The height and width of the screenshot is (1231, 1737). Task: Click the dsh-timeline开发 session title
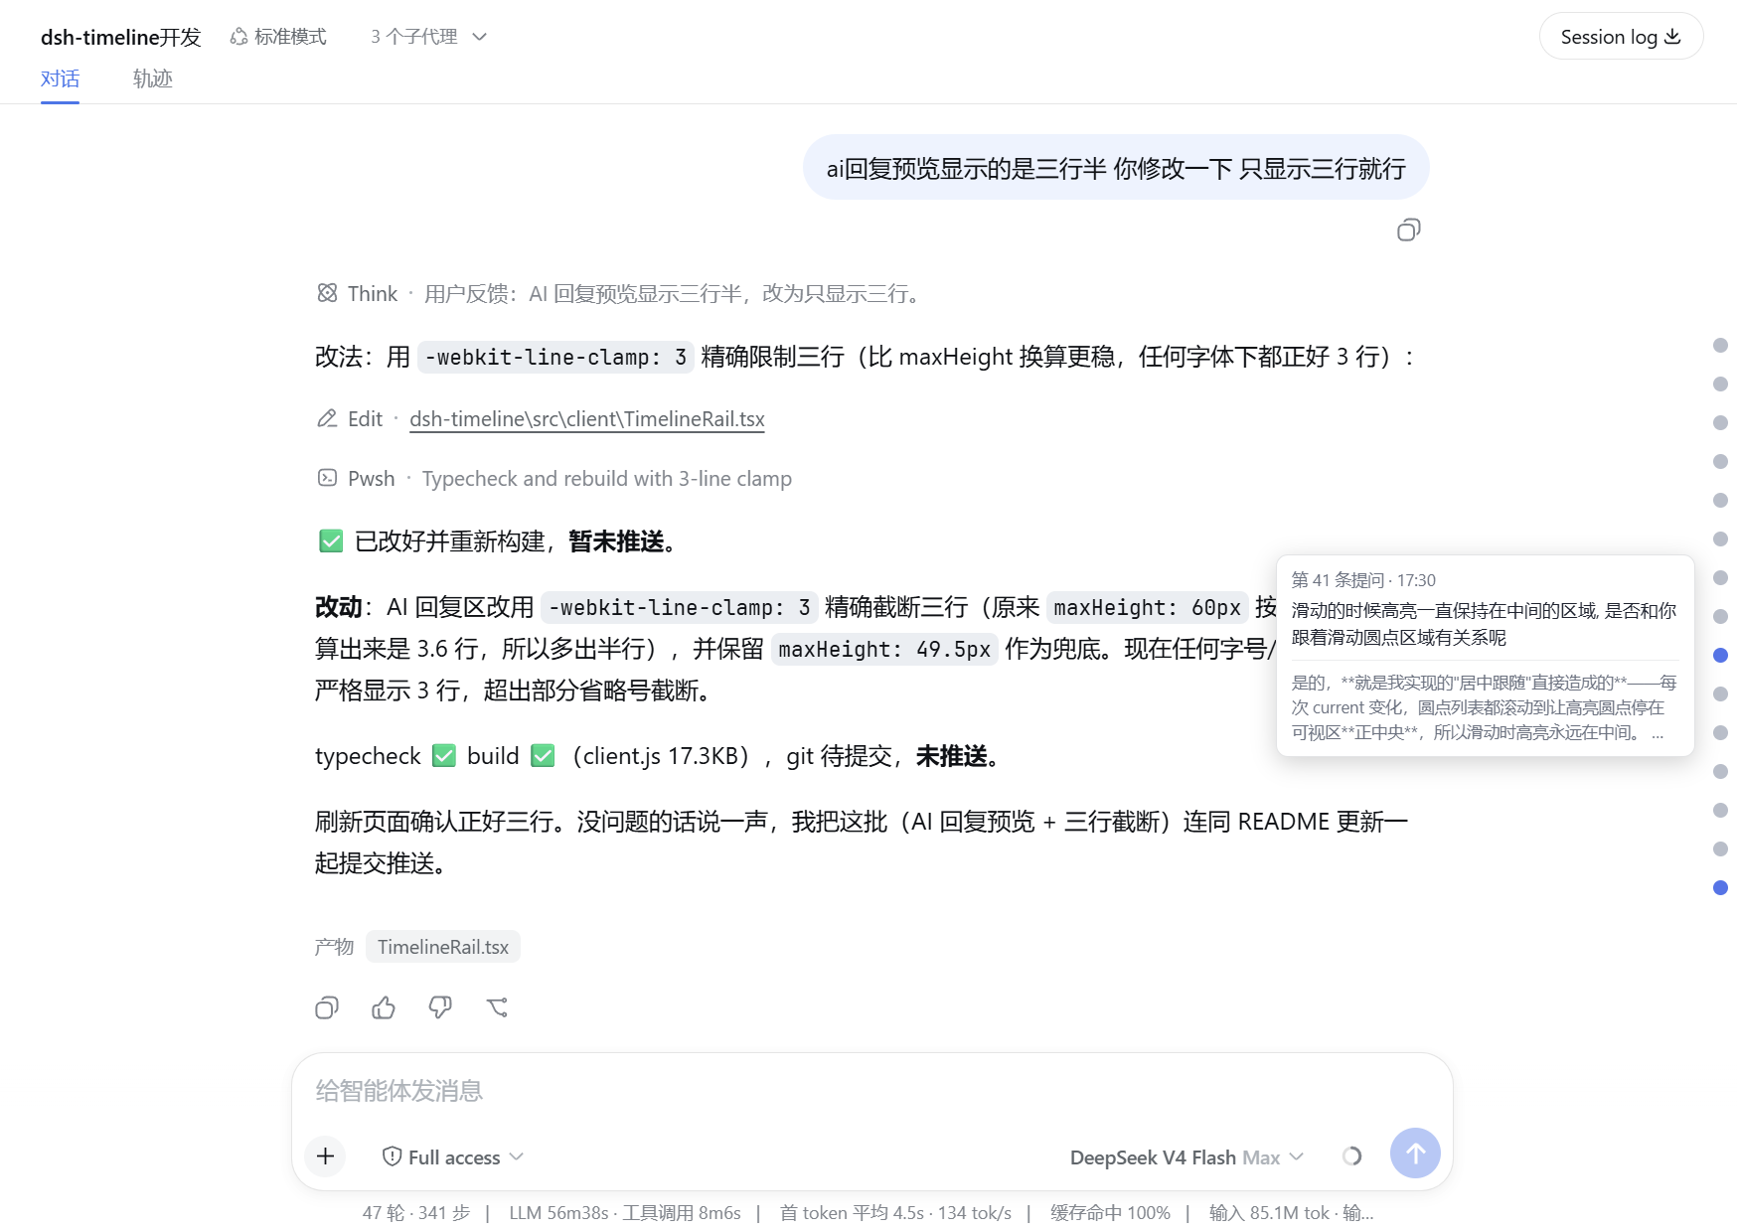pyautogui.click(x=120, y=37)
